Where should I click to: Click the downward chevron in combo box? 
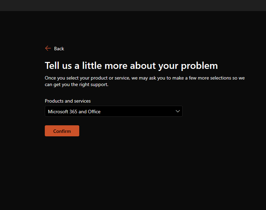(x=177, y=111)
